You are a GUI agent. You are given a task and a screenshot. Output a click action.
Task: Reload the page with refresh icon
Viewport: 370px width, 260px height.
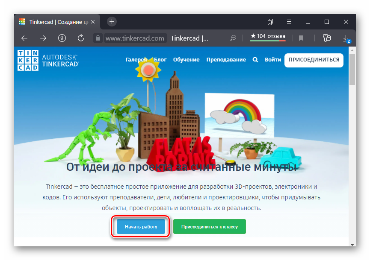80,38
